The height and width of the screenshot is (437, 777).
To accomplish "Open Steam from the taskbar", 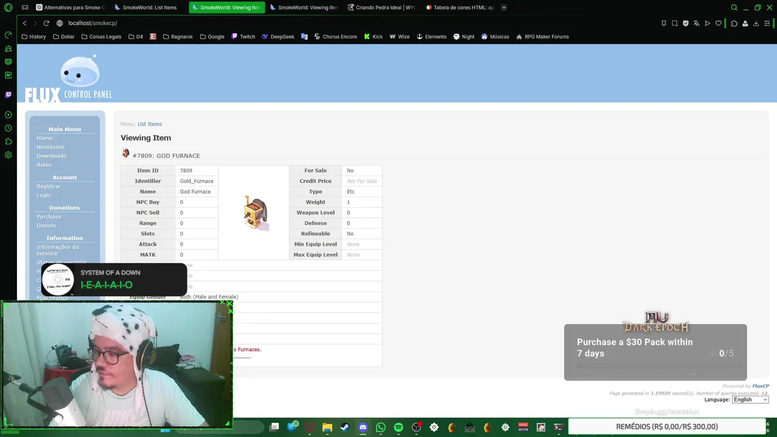I will point(345,427).
